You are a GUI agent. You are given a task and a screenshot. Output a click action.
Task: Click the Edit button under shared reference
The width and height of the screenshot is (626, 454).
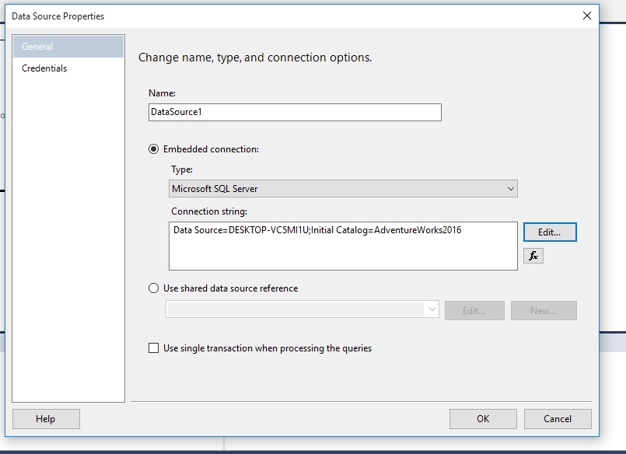(484, 309)
